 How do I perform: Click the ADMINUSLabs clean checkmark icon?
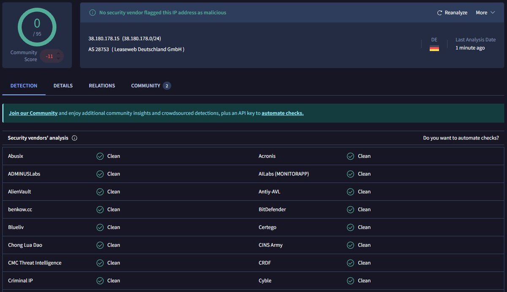click(100, 174)
